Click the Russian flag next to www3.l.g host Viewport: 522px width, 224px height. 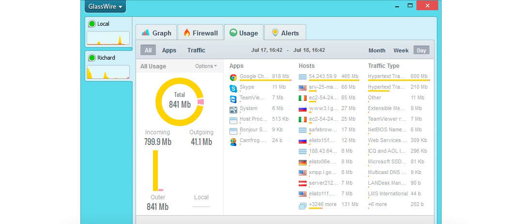(303, 109)
